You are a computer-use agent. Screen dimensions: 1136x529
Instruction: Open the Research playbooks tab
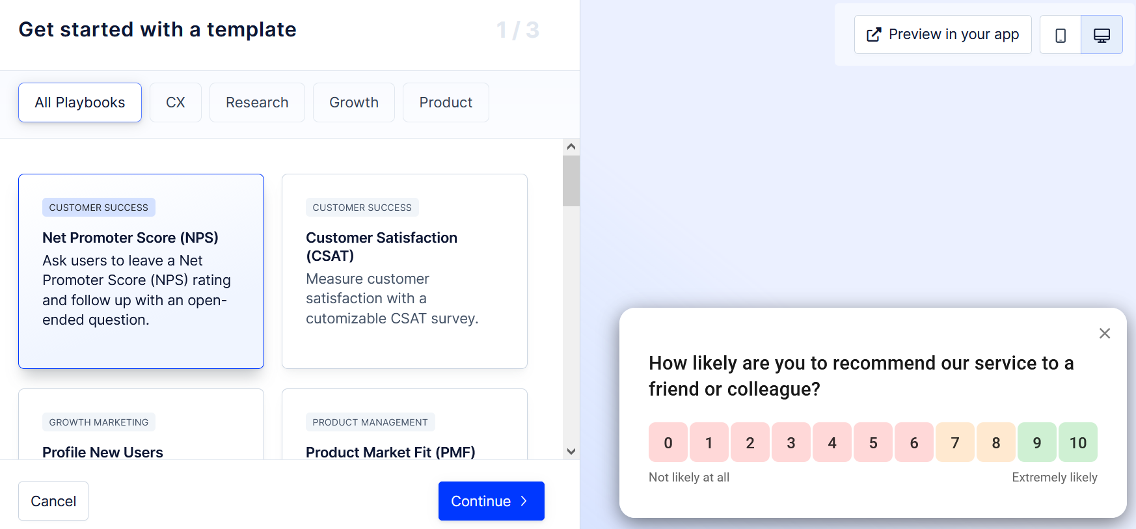coord(257,102)
